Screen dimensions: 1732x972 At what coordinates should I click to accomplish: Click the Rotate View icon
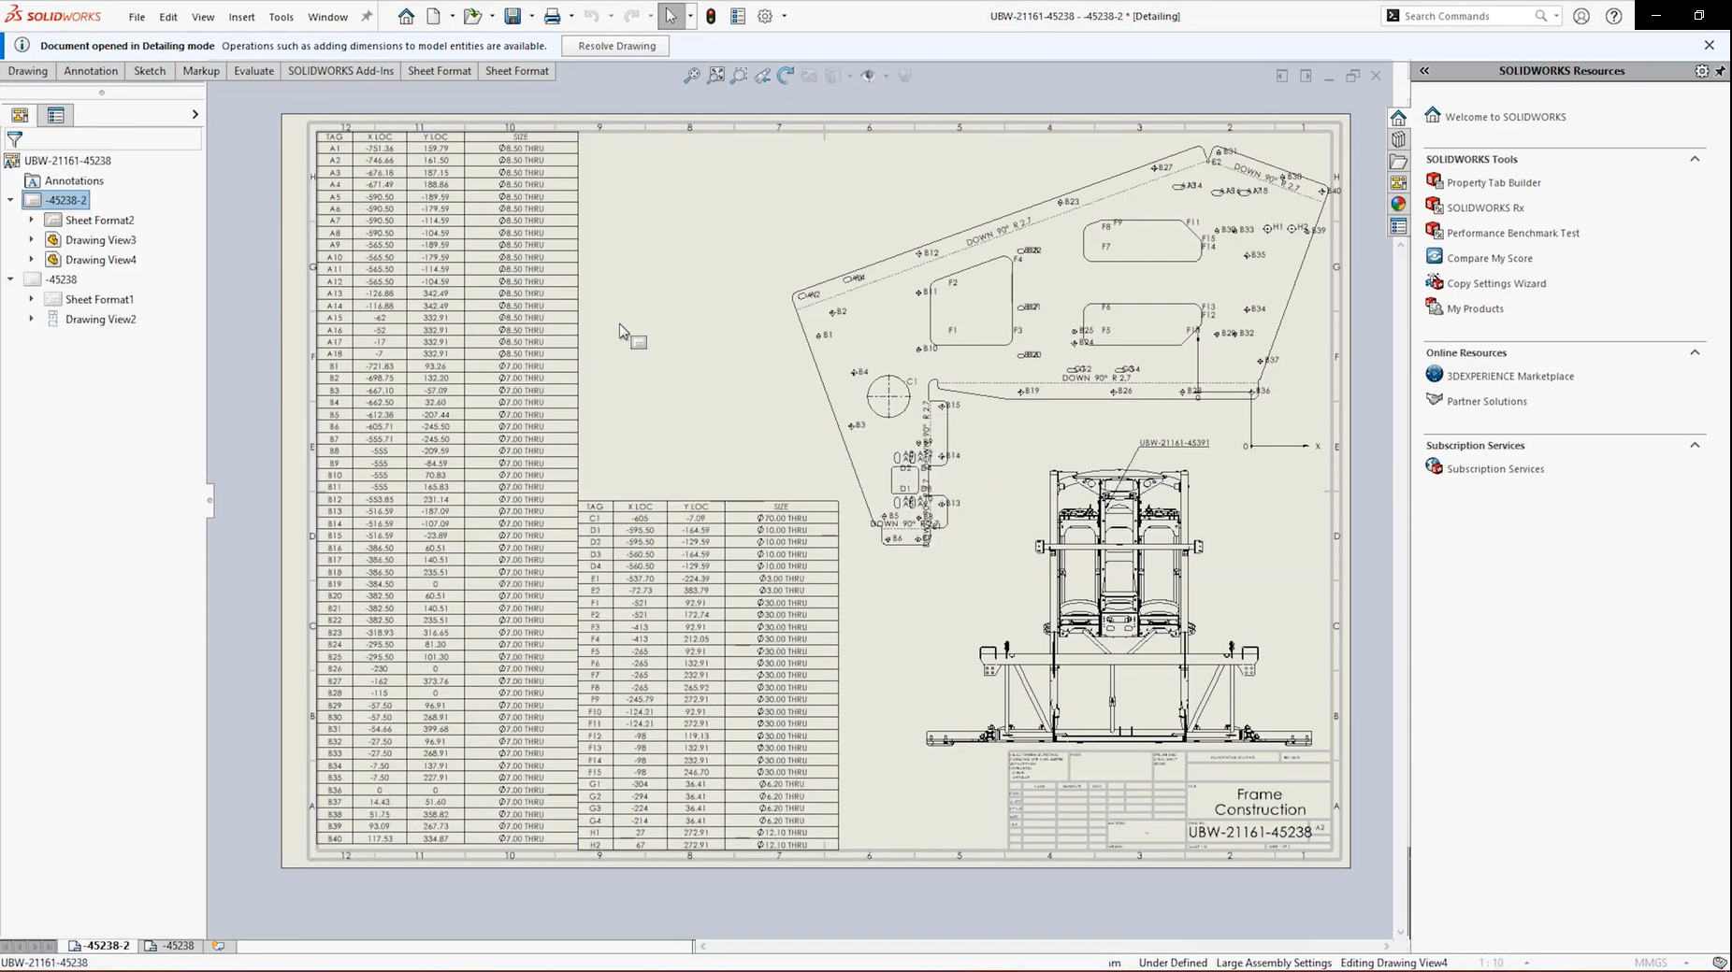pos(786,76)
